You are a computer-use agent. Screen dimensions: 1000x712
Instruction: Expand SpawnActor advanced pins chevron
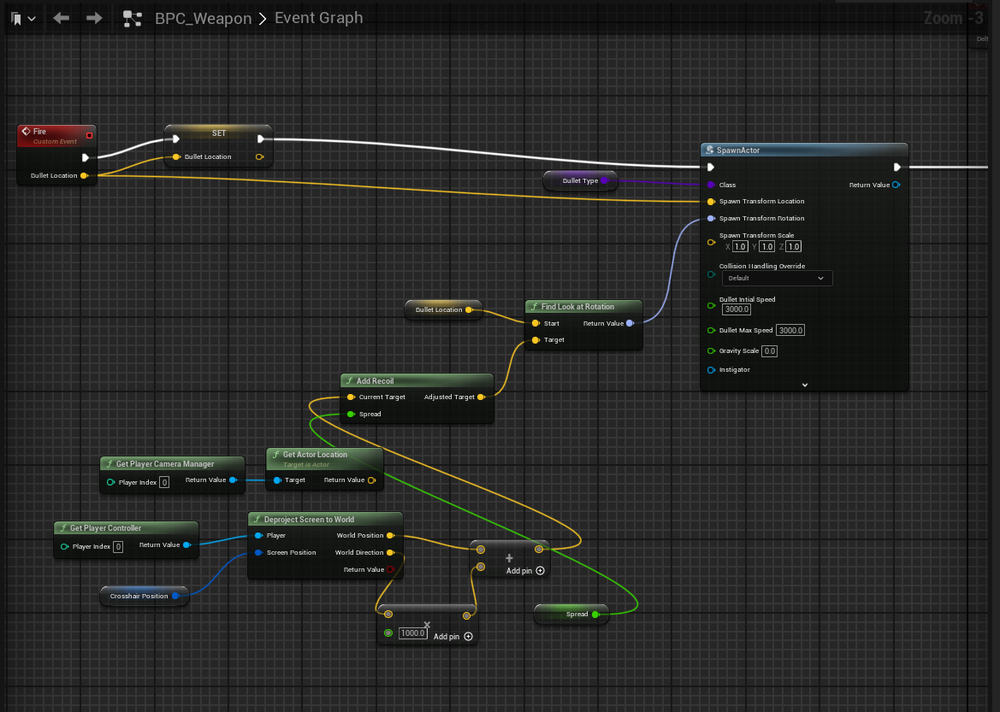point(805,385)
